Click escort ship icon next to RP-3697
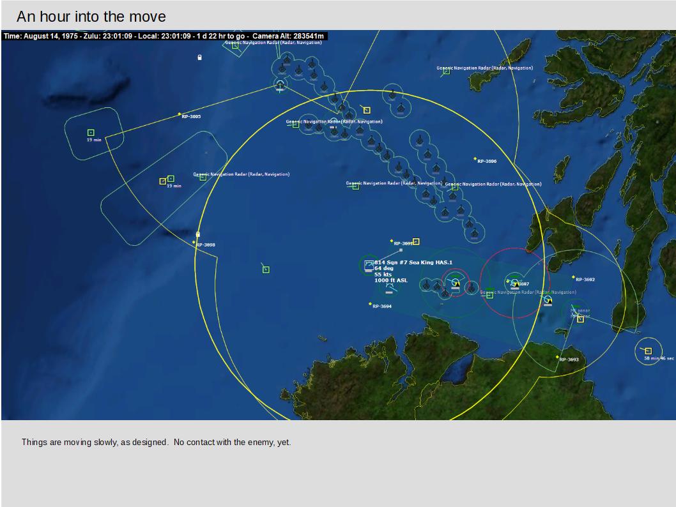676x507 pixels. [514, 283]
